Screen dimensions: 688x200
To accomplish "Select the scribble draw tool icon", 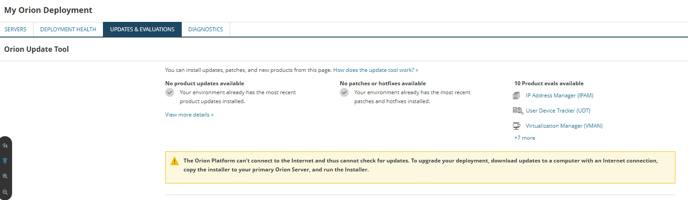I will (x=5, y=146).
